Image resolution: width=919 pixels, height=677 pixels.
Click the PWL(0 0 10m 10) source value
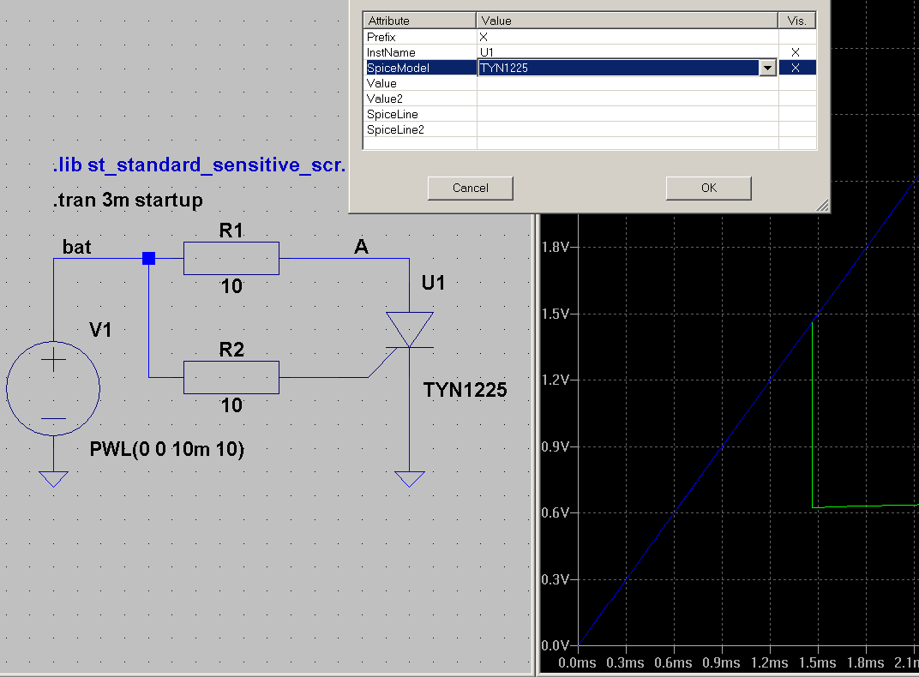(x=167, y=449)
